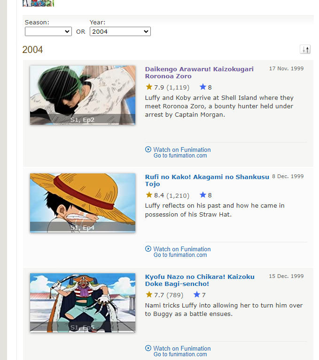
Task: Click Watch on Funimation for Ep2
Action: pos(182,150)
